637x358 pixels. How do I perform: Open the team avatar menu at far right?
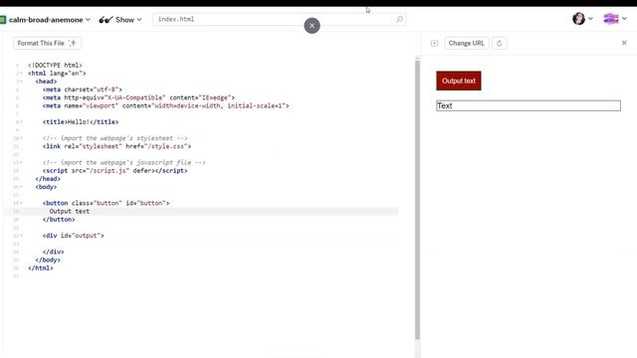point(615,18)
